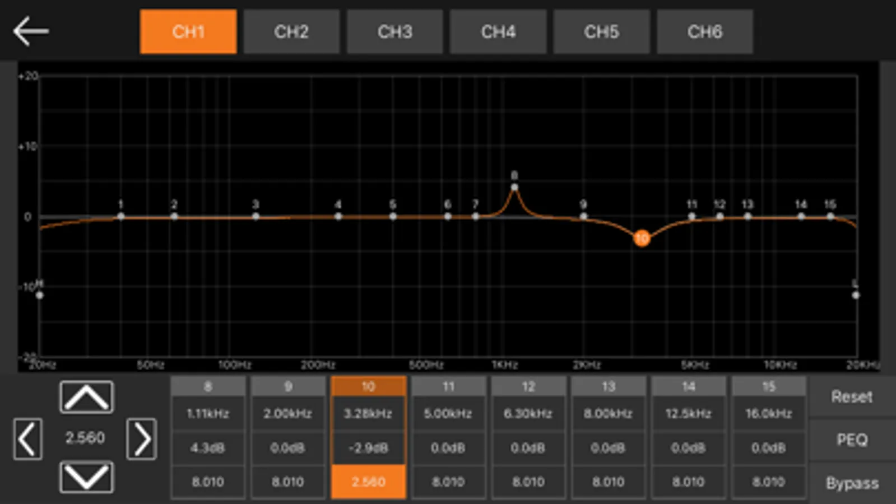Select the band 11 node on graph

[692, 216]
